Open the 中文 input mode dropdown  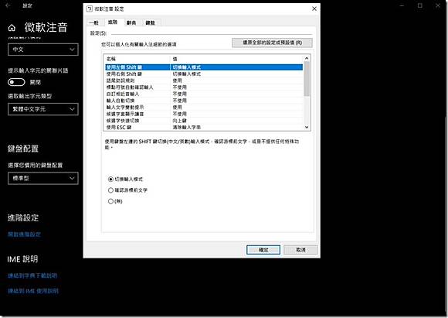click(x=43, y=50)
